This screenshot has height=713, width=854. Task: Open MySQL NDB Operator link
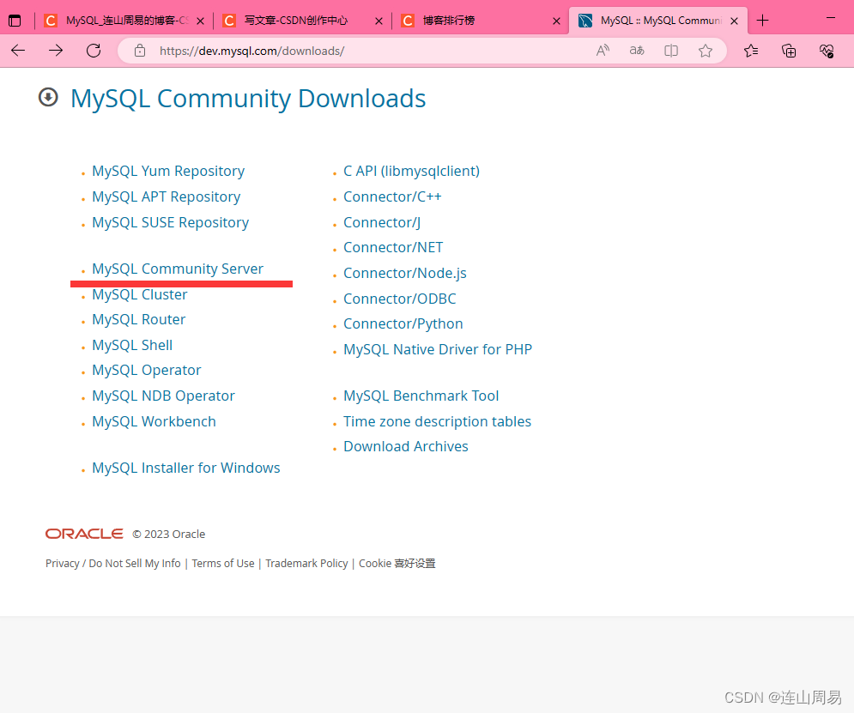[x=163, y=396]
